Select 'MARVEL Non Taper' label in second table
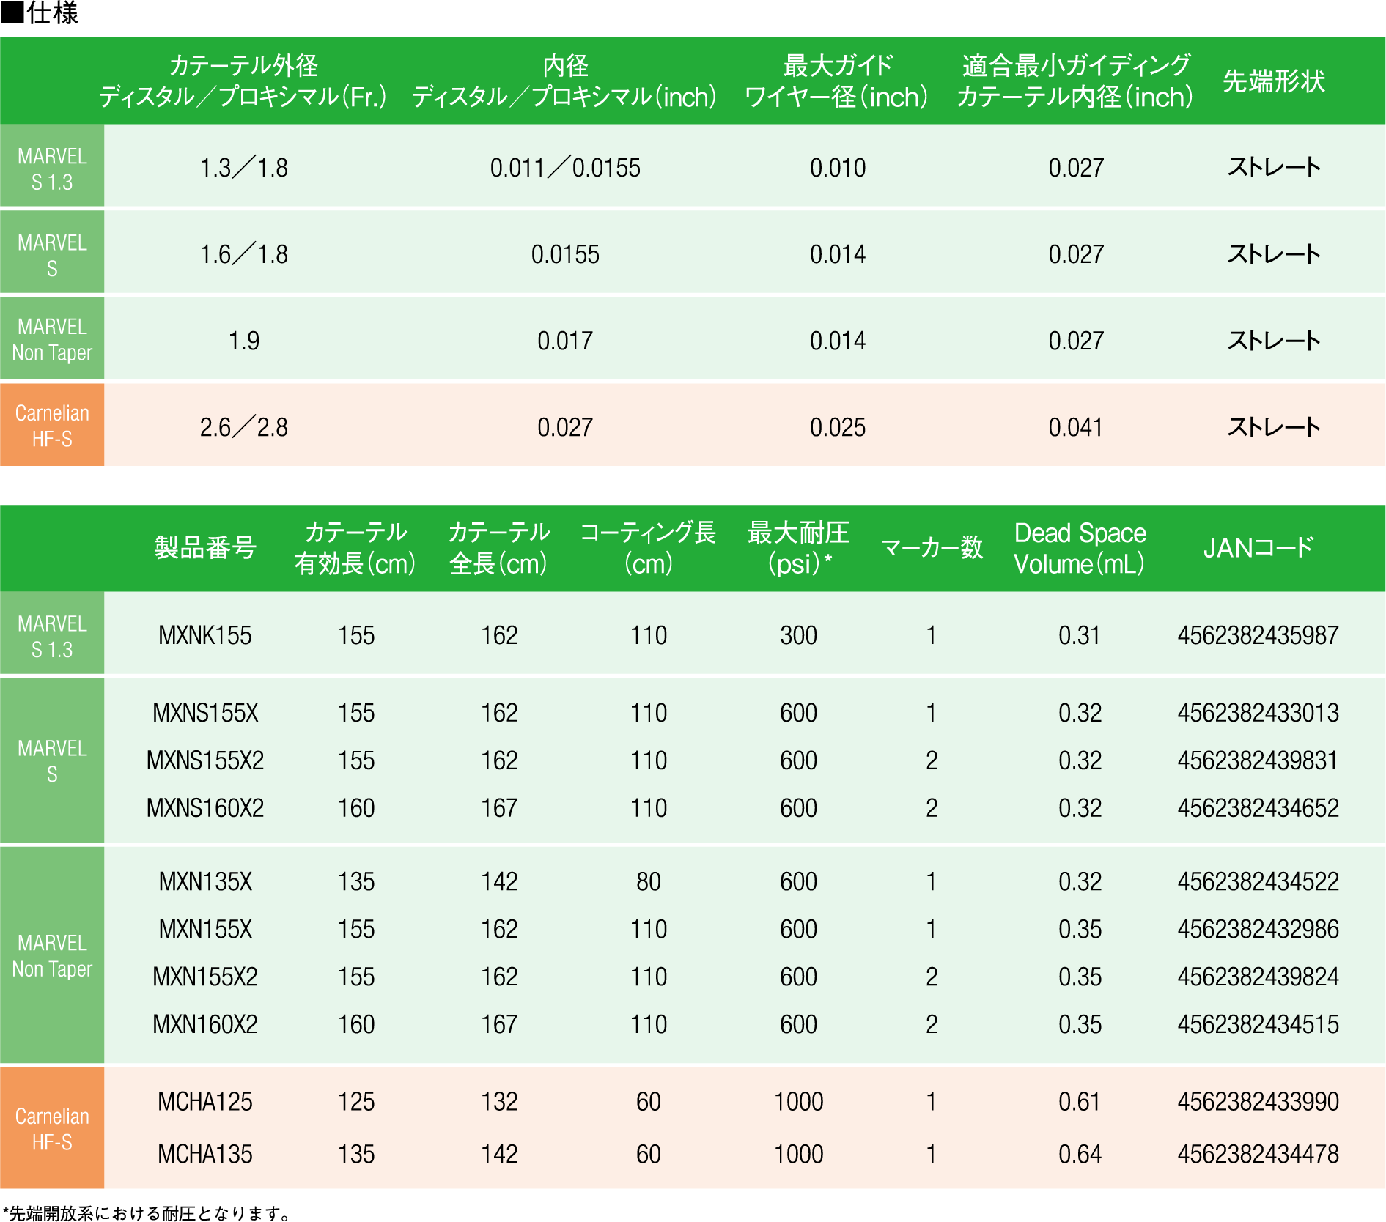 click(52, 955)
